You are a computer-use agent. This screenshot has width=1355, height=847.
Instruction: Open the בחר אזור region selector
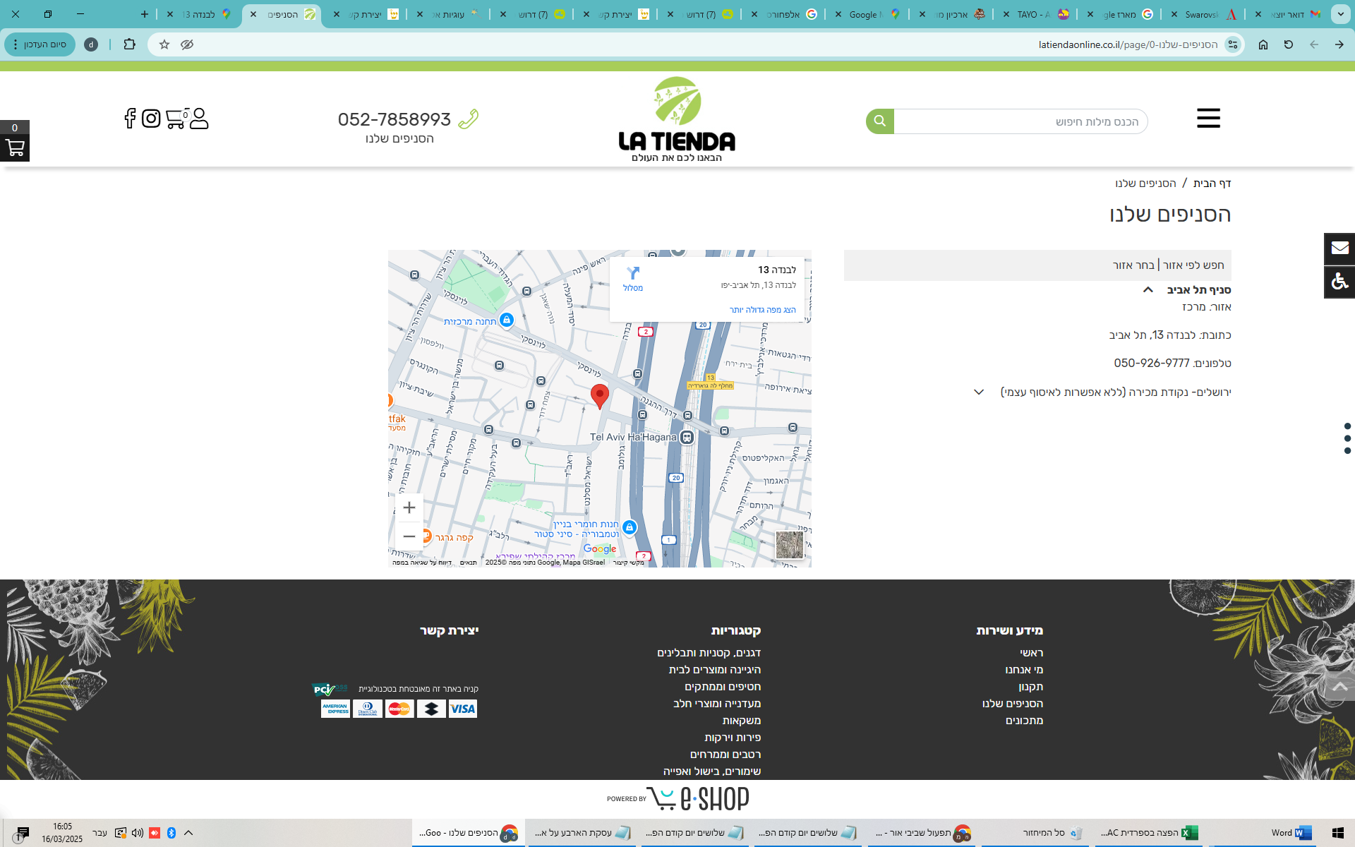point(1133,265)
